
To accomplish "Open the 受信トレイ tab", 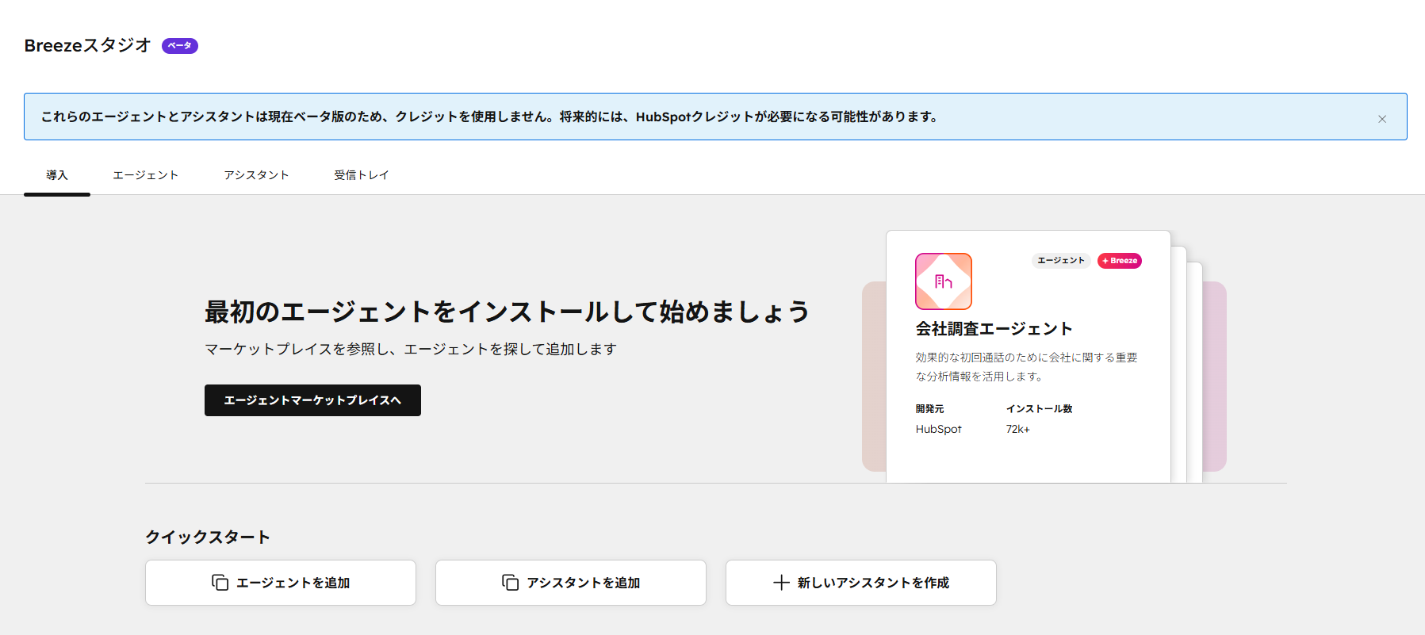I will 362,175.
